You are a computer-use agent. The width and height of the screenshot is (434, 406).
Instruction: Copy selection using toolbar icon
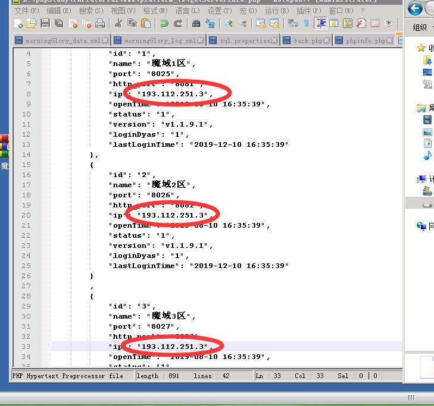[132, 24]
